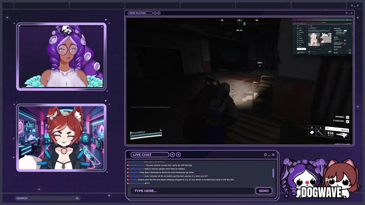This screenshot has height=205, width=365.
Task: Click the 186m waypoint marker in game
Action: (260, 64)
